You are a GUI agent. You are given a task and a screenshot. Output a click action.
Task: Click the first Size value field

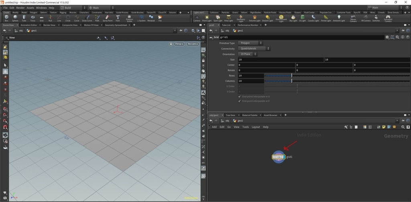[281, 60]
